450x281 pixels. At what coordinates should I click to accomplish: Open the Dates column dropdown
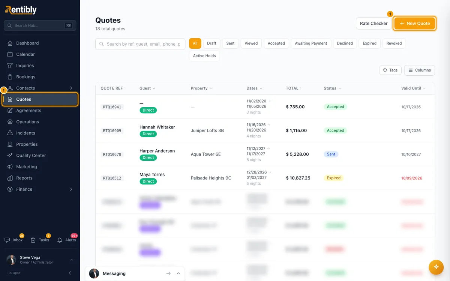pos(261,88)
